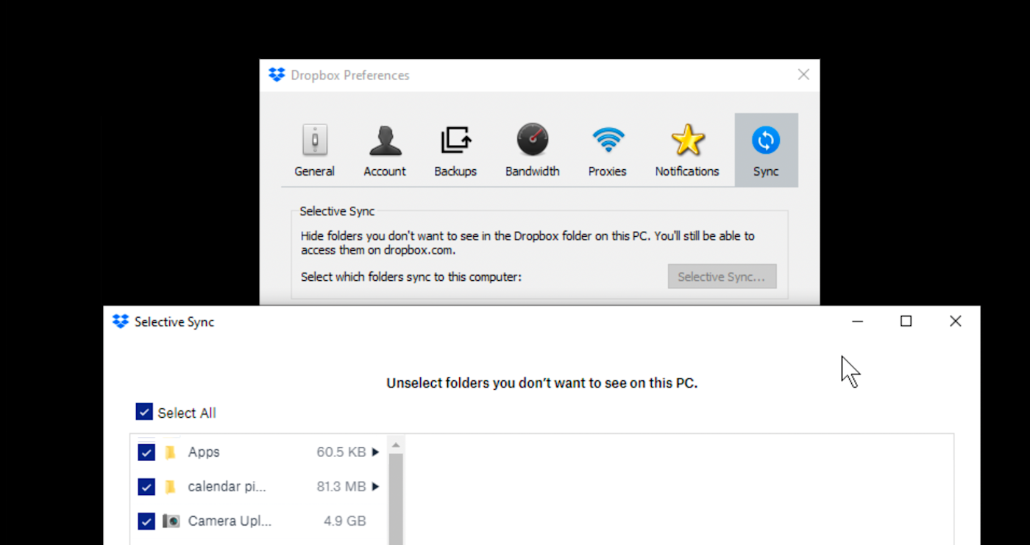This screenshot has height=545, width=1030.
Task: Click the calendar pi... folder name
Action: click(x=227, y=487)
